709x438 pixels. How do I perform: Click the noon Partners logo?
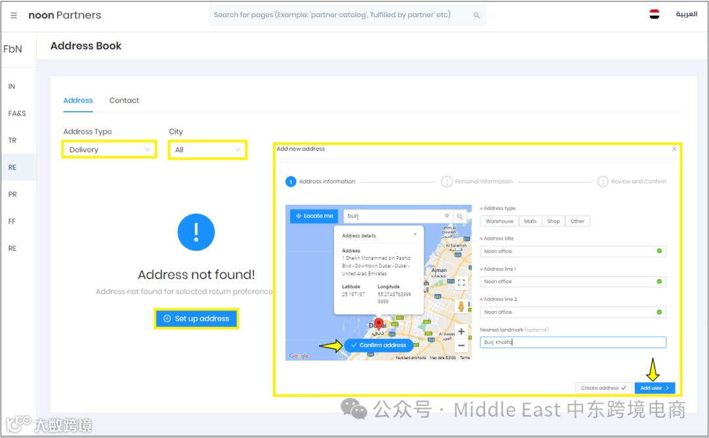point(64,15)
